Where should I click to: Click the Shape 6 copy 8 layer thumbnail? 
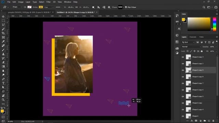click(188, 77)
